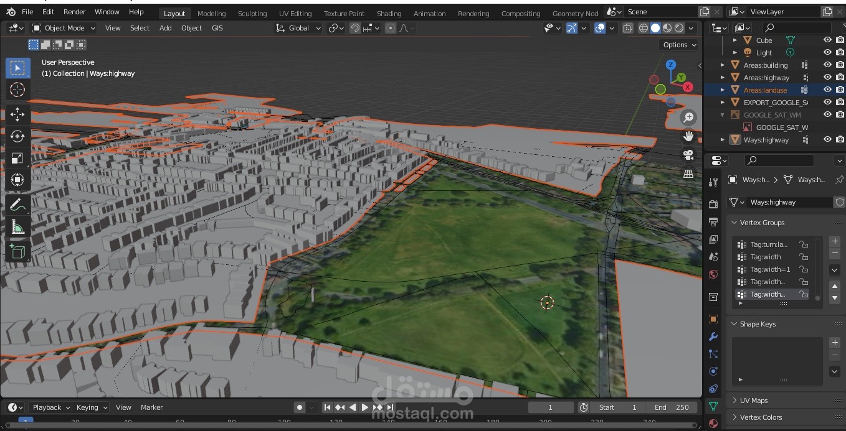The height and width of the screenshot is (431, 846).
Task: Hide the Areas:building object in viewport
Action: (x=828, y=65)
